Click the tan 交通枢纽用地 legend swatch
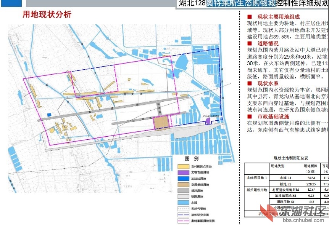Viewport: 329px width, 225px height. coord(183,185)
